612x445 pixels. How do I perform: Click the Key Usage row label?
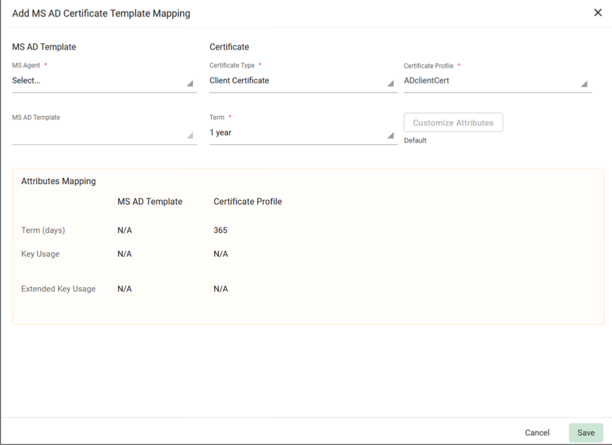click(x=40, y=254)
